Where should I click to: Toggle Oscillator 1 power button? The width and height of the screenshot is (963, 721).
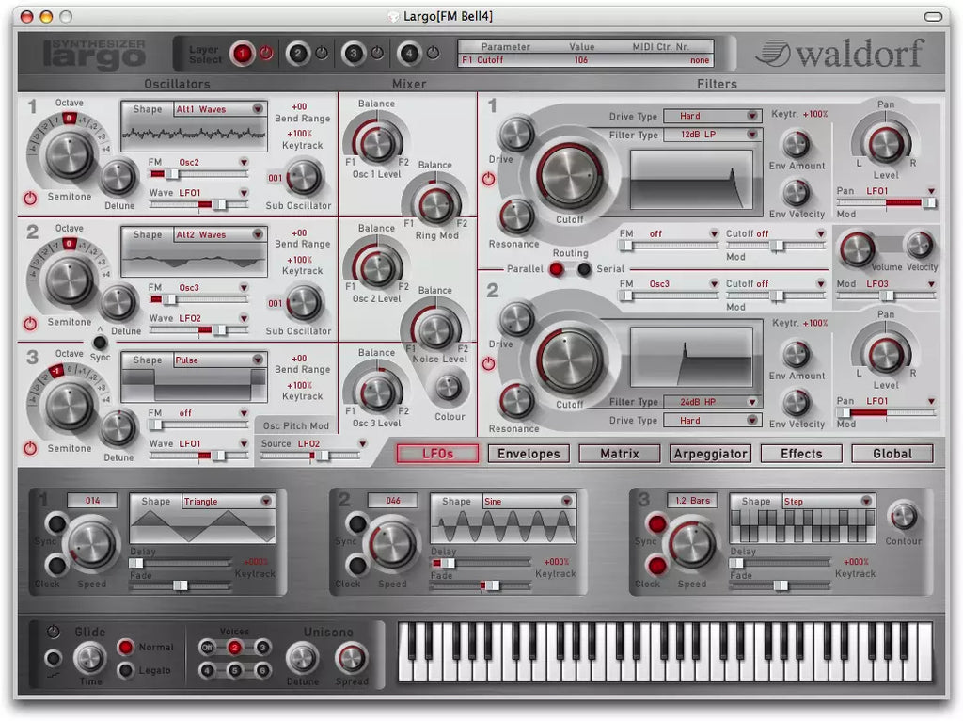coord(30,198)
